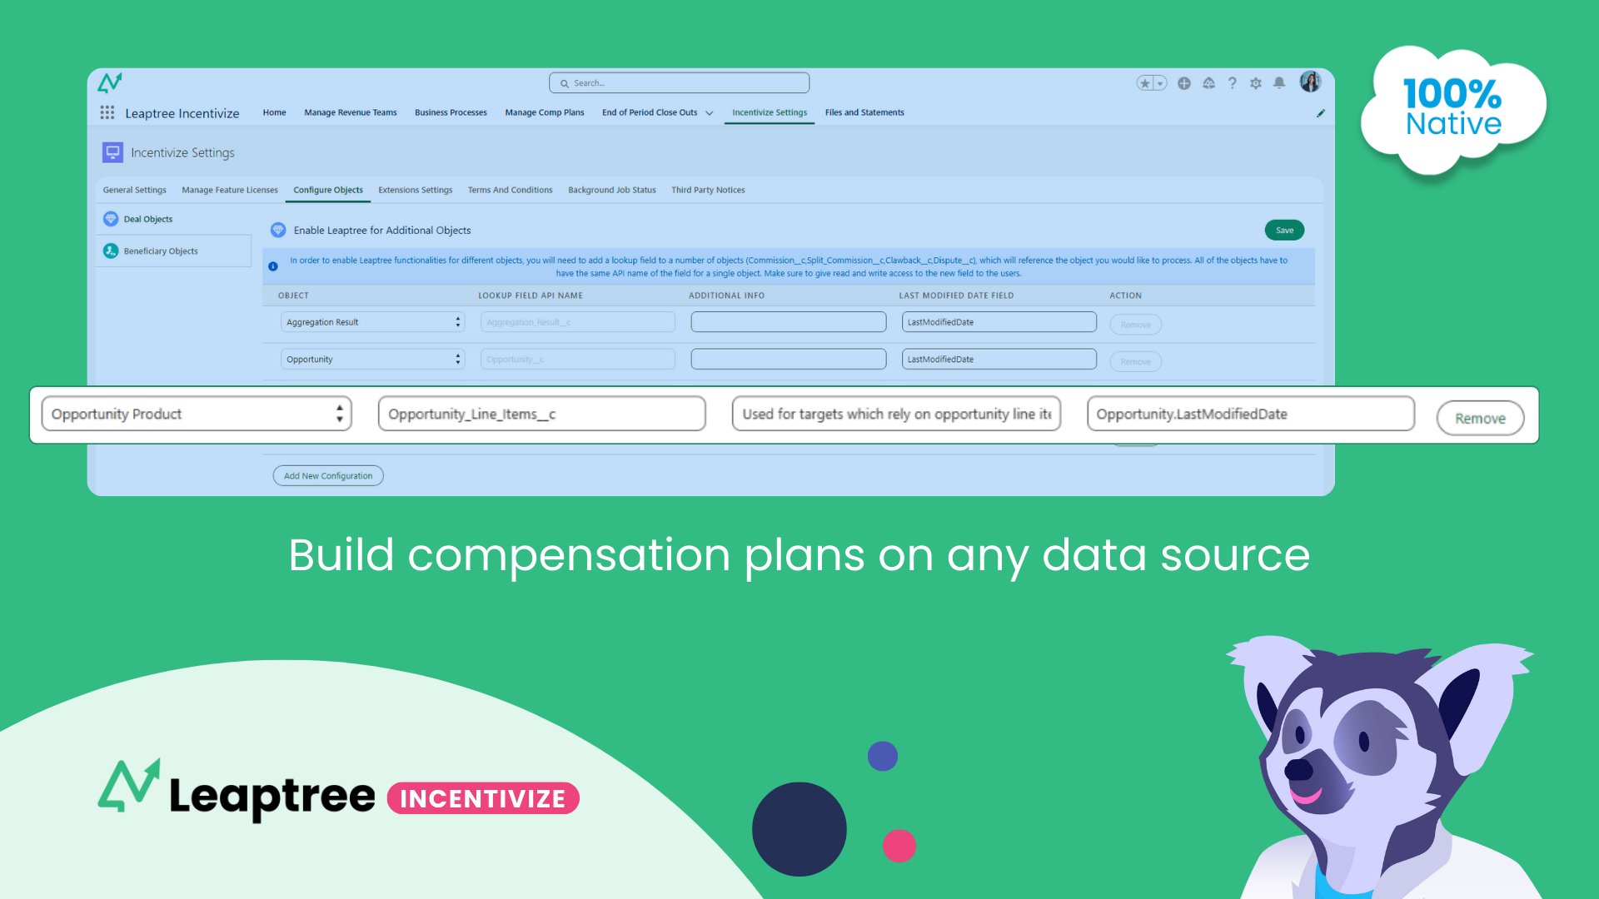The width and height of the screenshot is (1599, 899).
Task: Click the Incentivize Settings monitor icon
Action: pyautogui.click(x=112, y=151)
